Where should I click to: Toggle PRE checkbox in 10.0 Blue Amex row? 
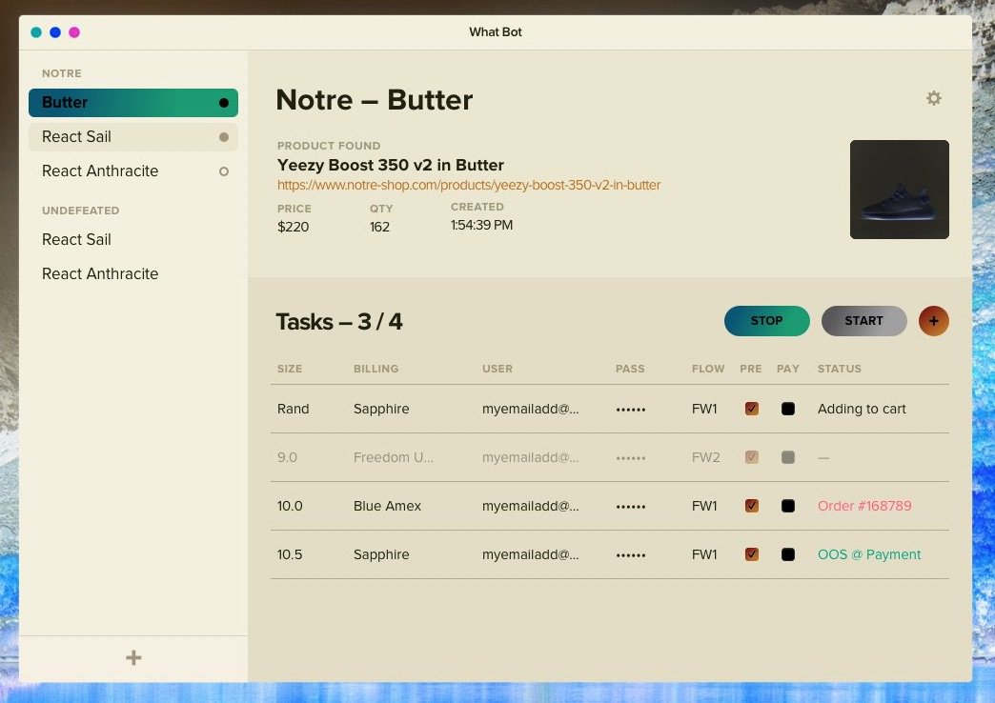click(751, 506)
